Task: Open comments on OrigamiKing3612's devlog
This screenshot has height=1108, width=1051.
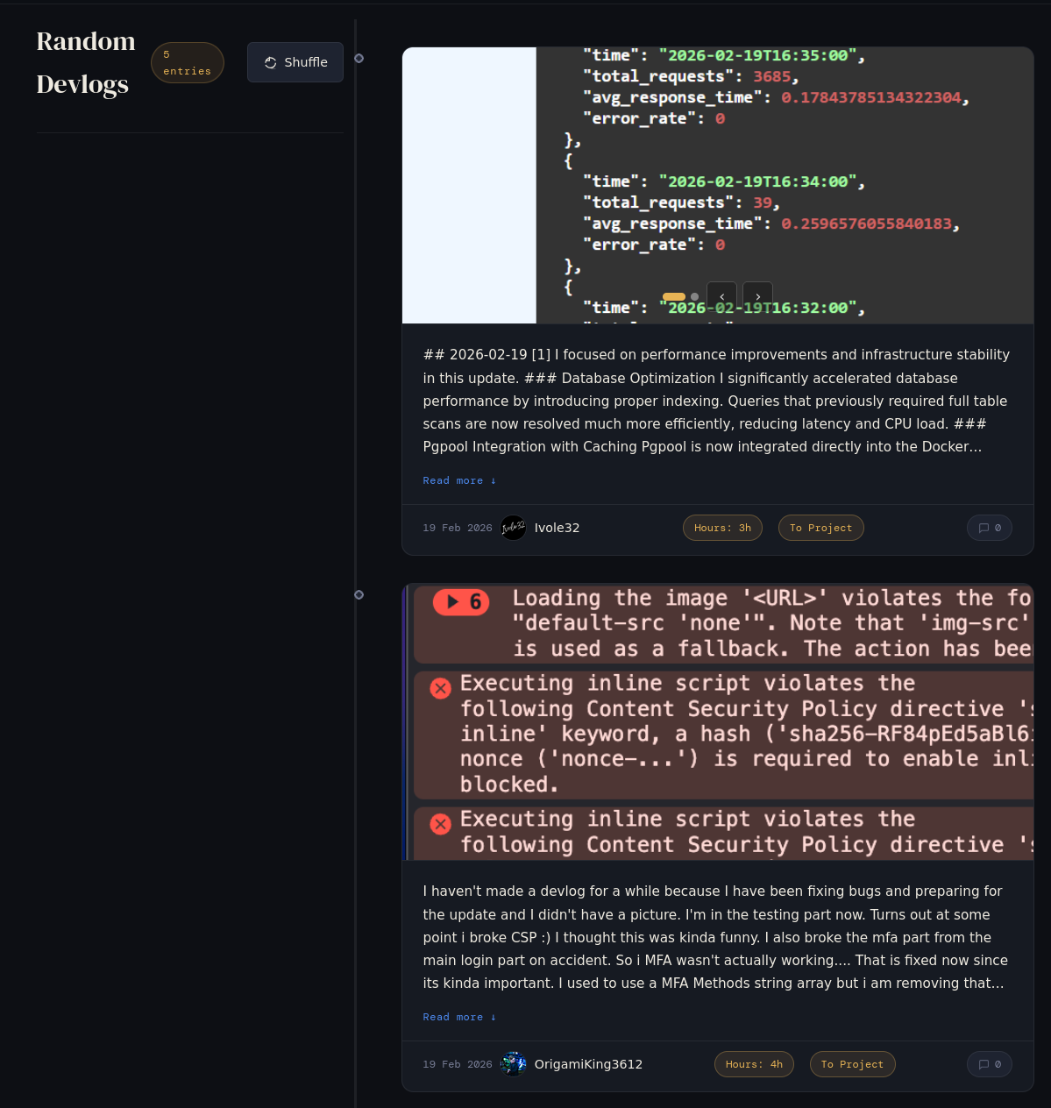Action: pyautogui.click(x=989, y=1064)
